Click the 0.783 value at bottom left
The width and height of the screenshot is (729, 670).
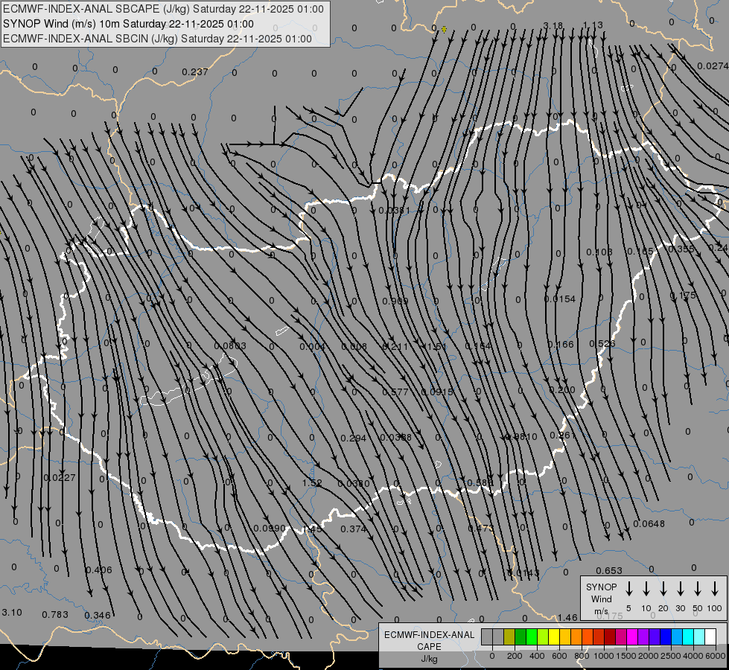(55, 614)
